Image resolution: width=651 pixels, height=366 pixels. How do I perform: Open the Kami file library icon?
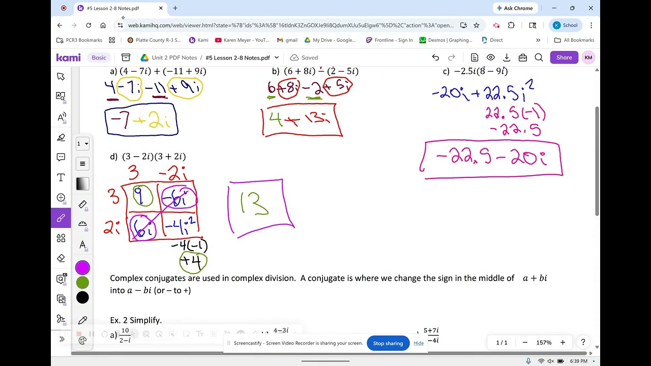coord(126,57)
